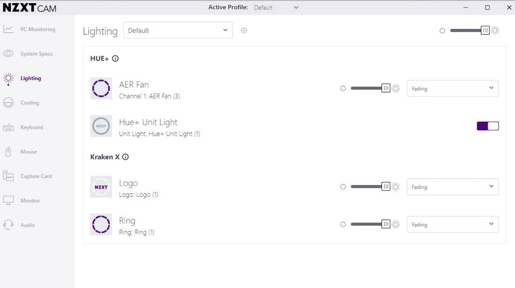Maximize the NZXT CAM window
Viewport: 515px width, 288px height.
(x=487, y=8)
